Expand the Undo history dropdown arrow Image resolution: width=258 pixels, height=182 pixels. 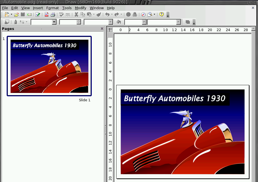[x=112, y=14]
